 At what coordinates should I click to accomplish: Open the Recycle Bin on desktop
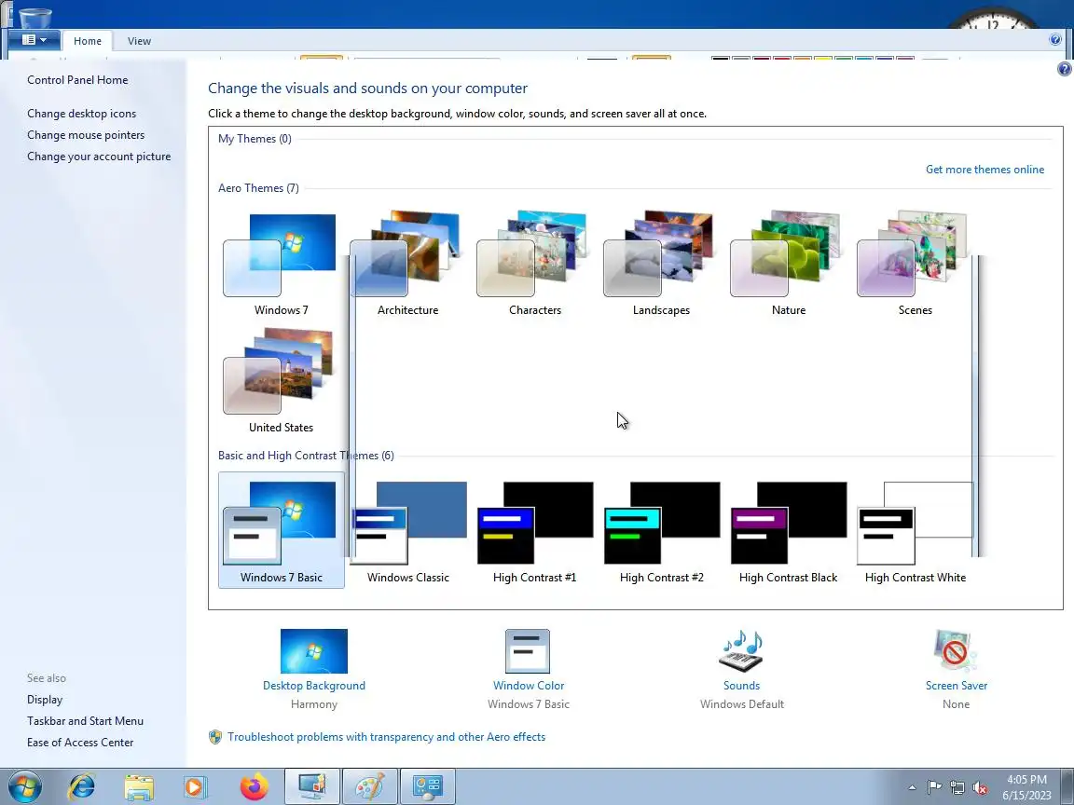(34, 17)
